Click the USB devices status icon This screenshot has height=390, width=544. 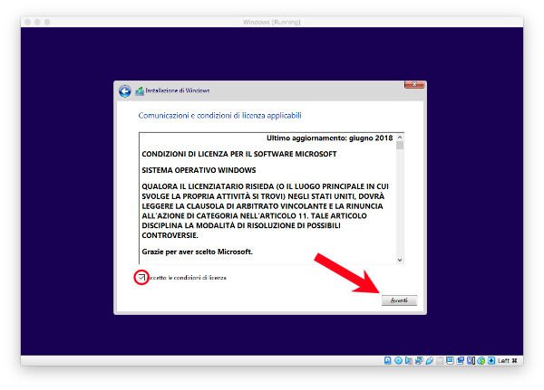pos(430,360)
